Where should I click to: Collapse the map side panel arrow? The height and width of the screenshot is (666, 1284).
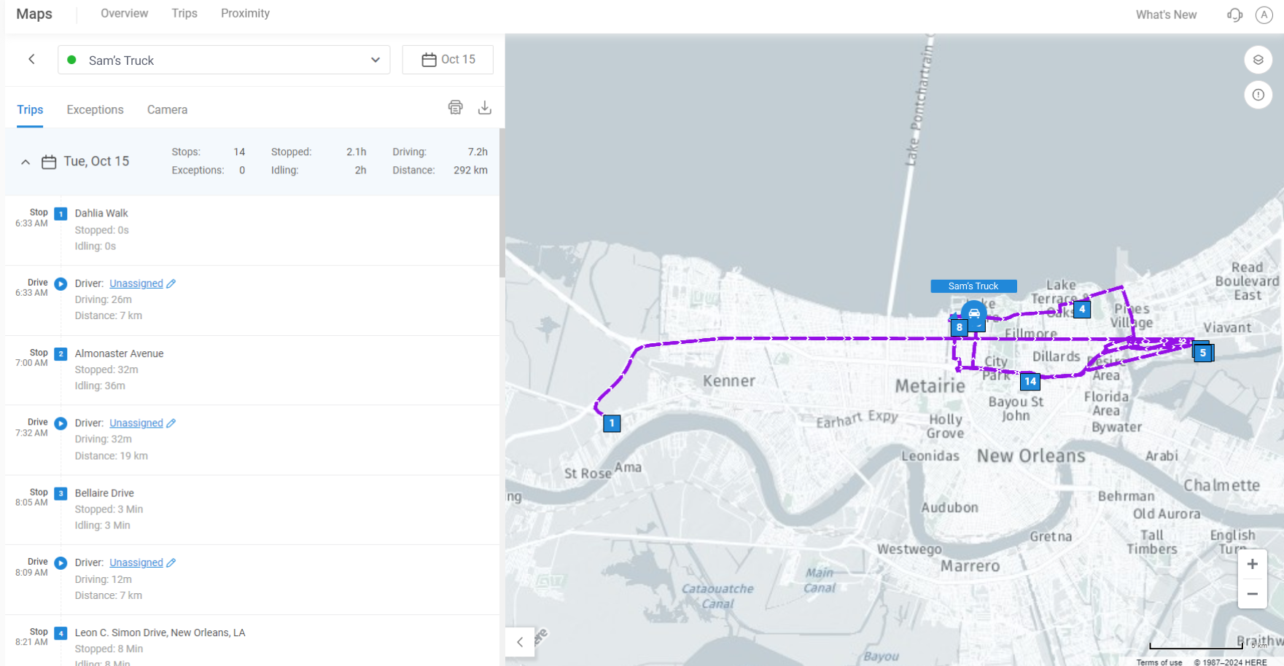point(520,642)
